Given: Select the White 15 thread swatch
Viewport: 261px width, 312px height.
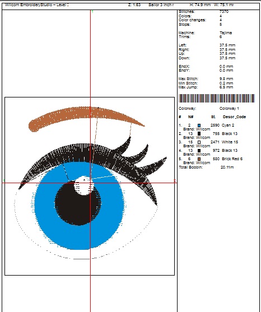Looking at the screenshot, I should (x=199, y=142).
